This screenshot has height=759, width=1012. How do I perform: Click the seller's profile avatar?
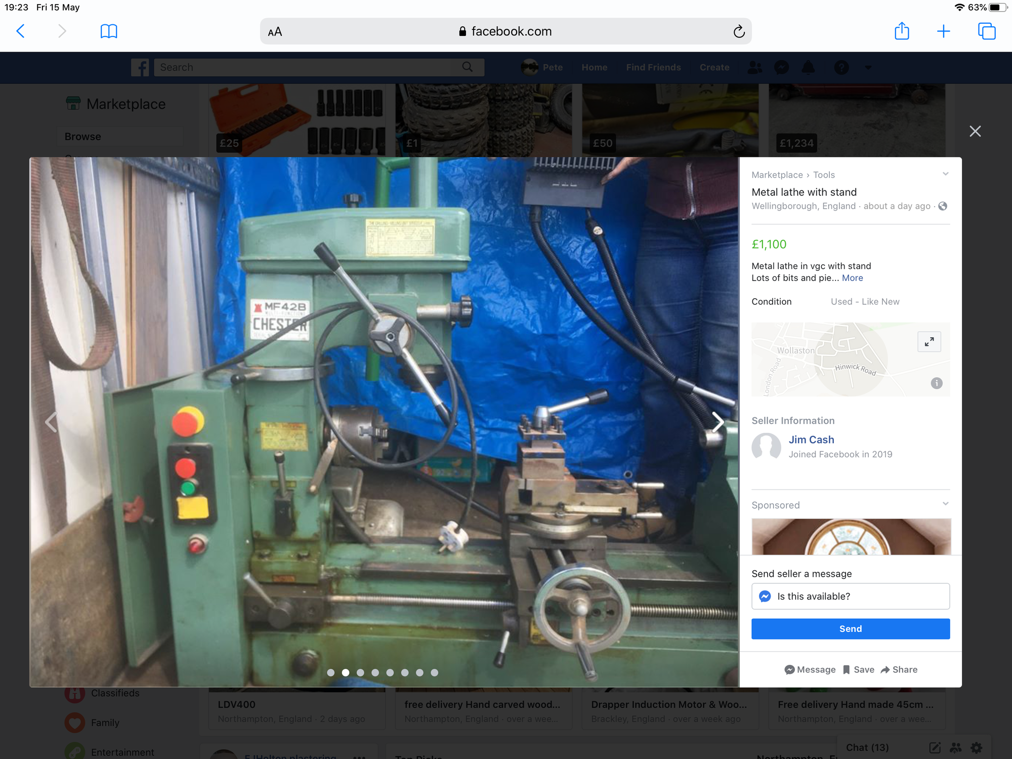click(766, 447)
